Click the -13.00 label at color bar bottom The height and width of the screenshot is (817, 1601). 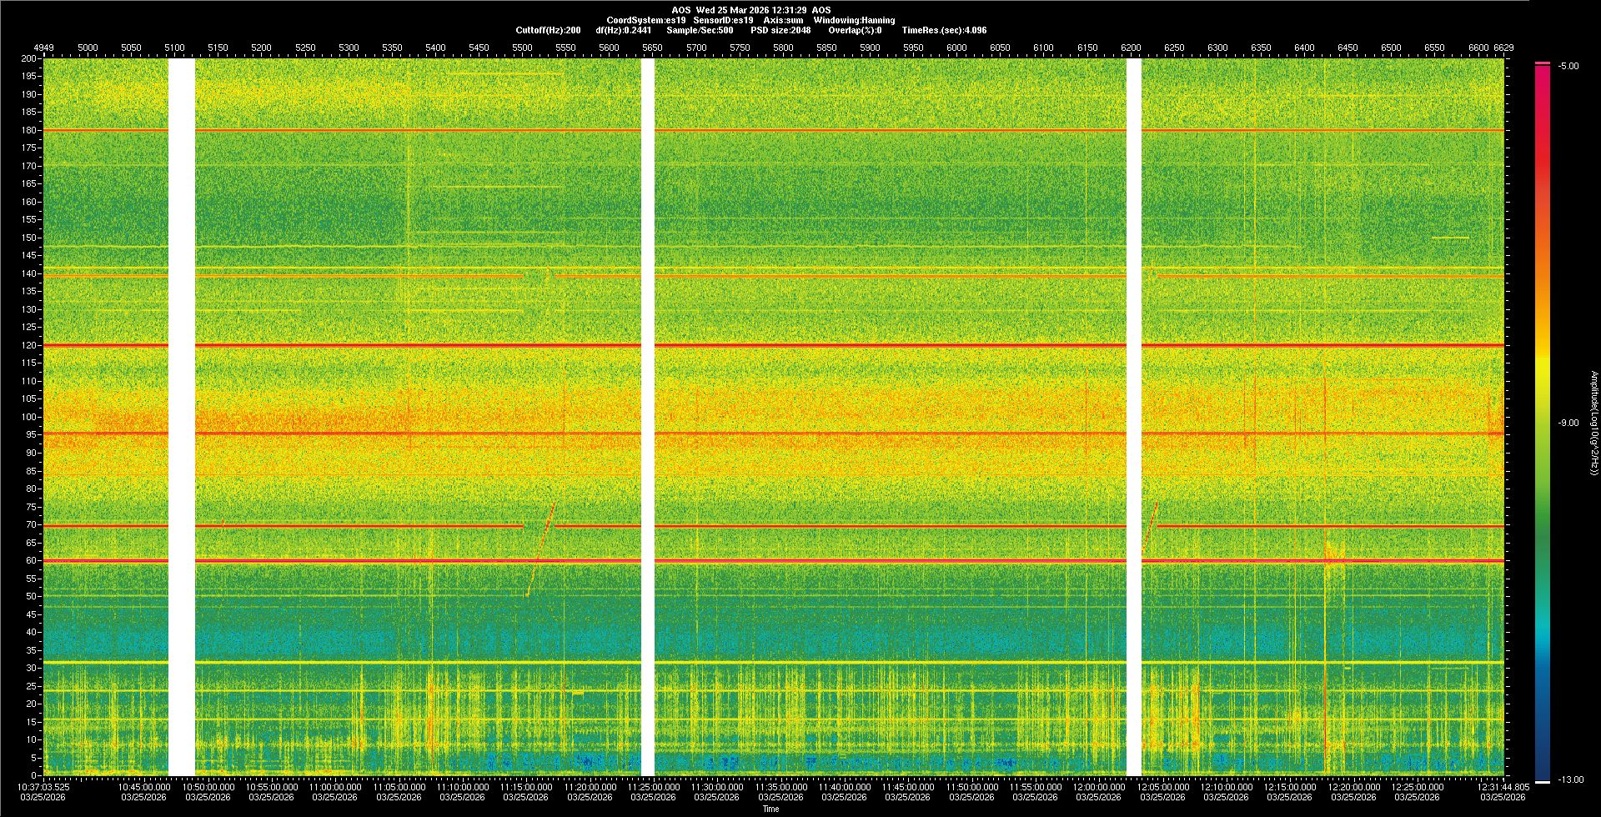[x=1570, y=779]
